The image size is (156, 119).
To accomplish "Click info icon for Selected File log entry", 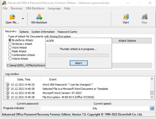I will [x=7, y=89].
